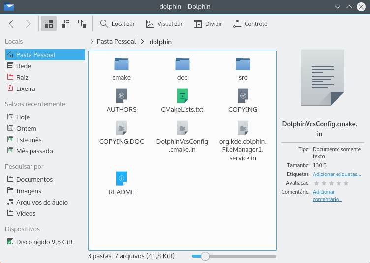Switch to compact view mode
Viewport: 370px width, 263px height.
(x=65, y=24)
